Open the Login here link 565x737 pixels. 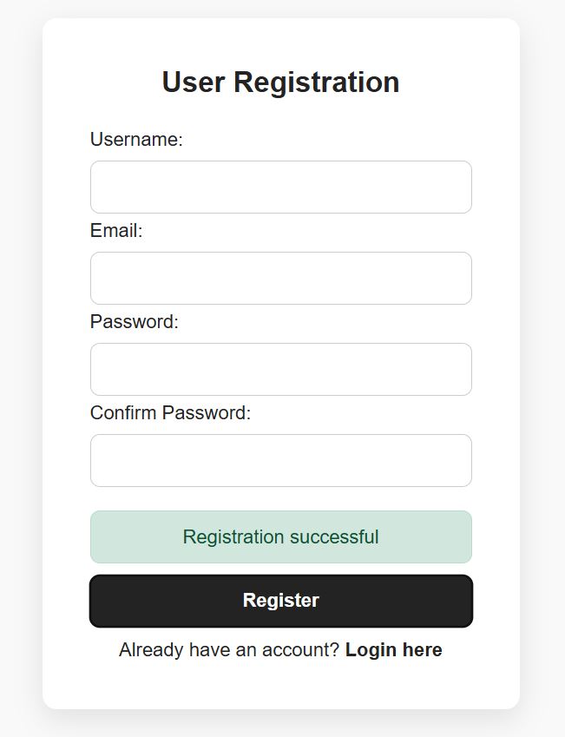[x=393, y=650]
